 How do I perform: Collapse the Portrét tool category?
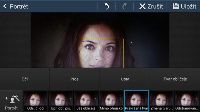point(11,101)
